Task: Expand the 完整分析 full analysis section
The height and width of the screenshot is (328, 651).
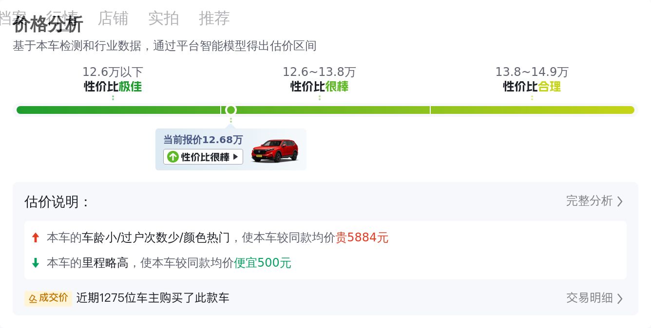Action: [590, 201]
